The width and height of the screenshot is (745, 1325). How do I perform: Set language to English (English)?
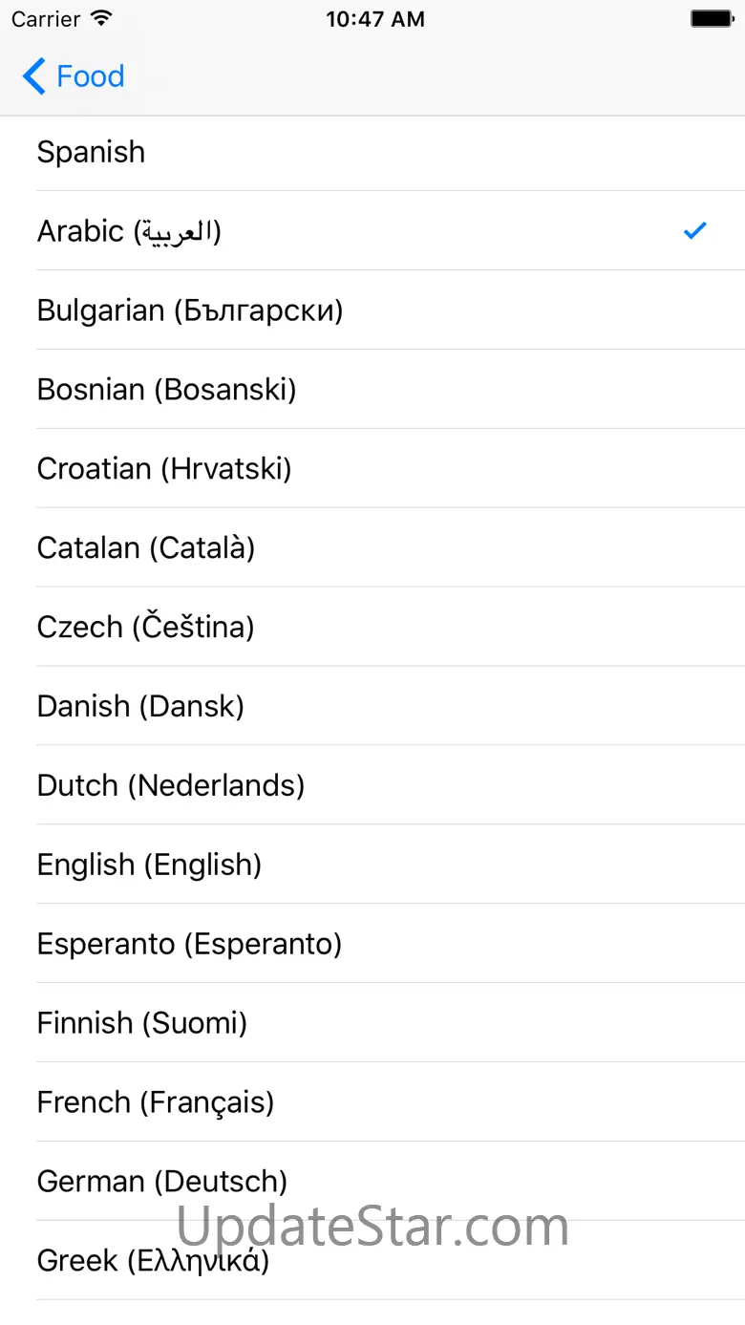pyautogui.click(x=372, y=865)
